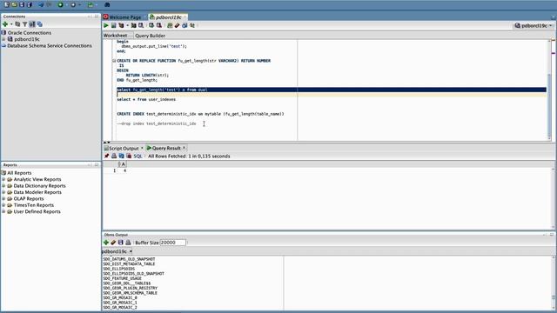Screen dimensions: 557x313
Task: Click the SQL link in Query Result toolbar
Action: (138, 156)
